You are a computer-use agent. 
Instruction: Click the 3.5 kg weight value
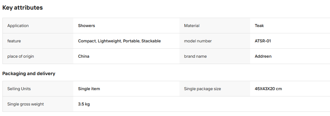coord(84,104)
